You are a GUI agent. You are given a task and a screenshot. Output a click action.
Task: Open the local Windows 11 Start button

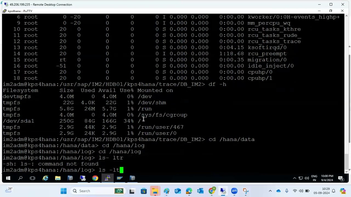click(63, 191)
